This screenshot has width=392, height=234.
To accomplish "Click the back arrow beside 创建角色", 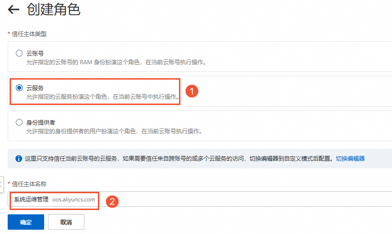I will pyautogui.click(x=13, y=10).
